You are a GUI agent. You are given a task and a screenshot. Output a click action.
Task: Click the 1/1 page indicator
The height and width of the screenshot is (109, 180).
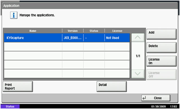(x=138, y=56)
